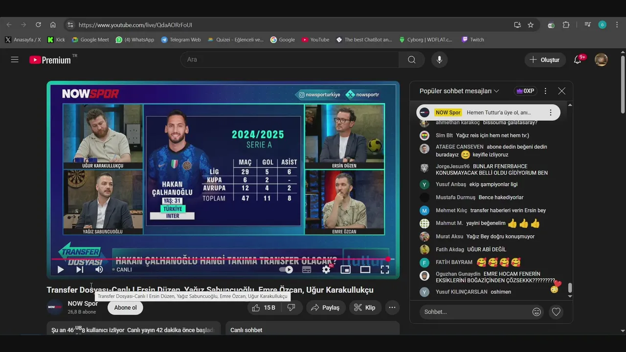626x352 pixels.
Task: Enable theater mode
Action: click(365, 269)
